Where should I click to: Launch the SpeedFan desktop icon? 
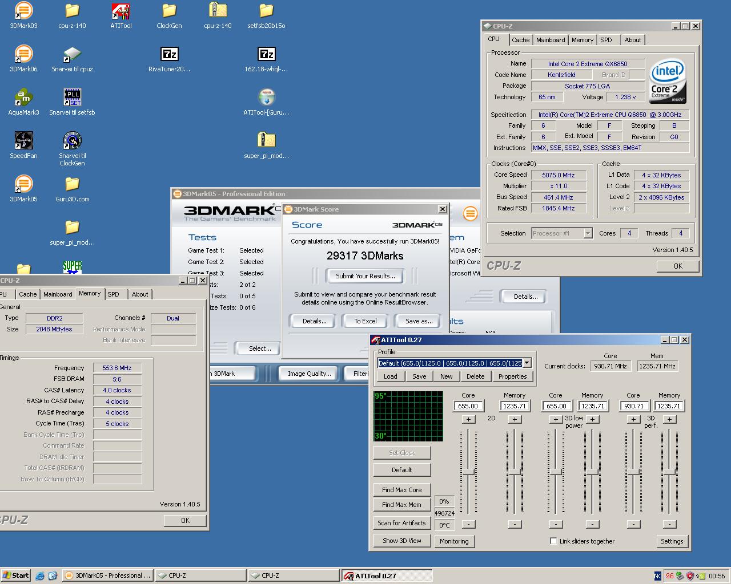tap(23, 145)
